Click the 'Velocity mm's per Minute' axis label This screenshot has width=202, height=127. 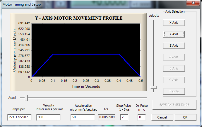[x=15, y=50]
